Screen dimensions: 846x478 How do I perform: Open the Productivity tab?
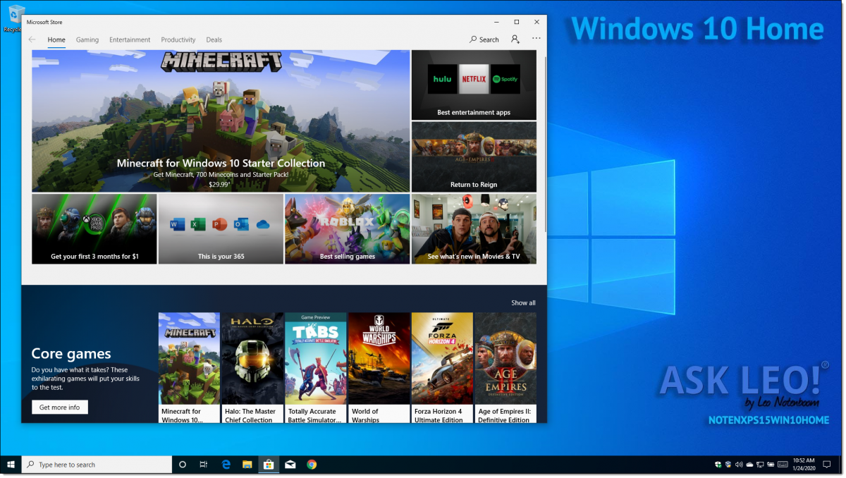point(178,40)
